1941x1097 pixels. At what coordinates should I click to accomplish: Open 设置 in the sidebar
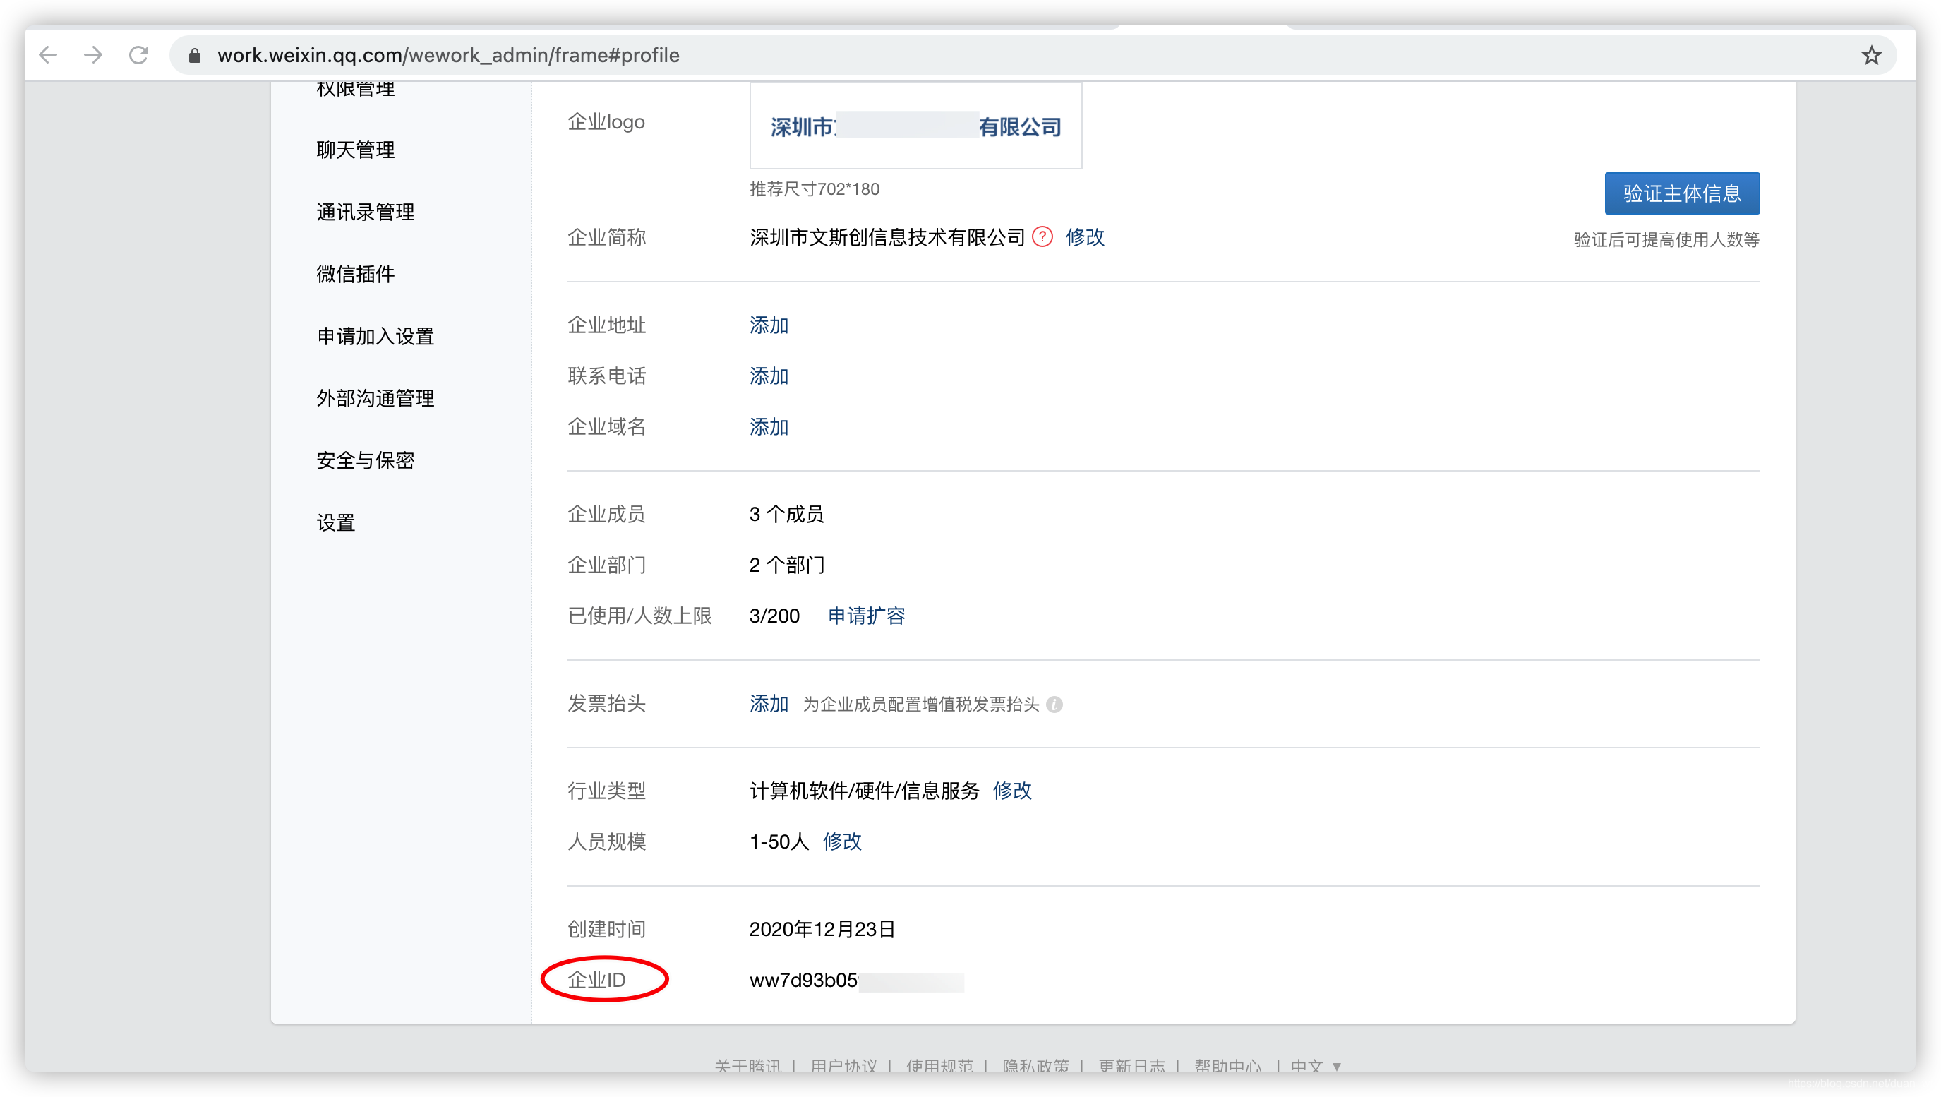pyautogui.click(x=336, y=523)
